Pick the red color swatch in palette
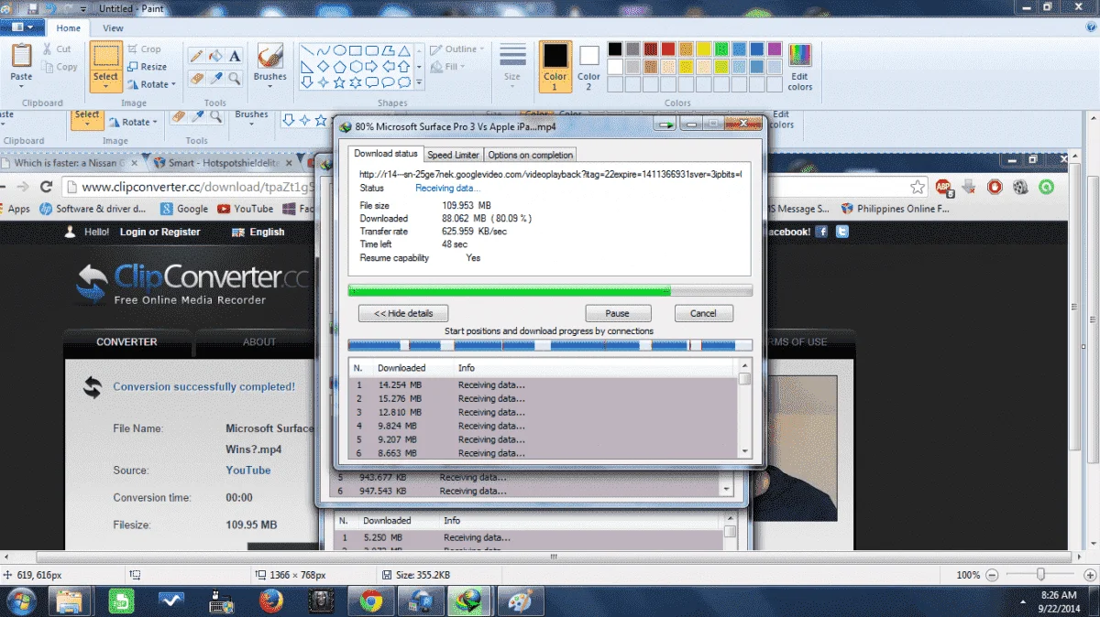The width and height of the screenshot is (1100, 617). click(x=668, y=49)
